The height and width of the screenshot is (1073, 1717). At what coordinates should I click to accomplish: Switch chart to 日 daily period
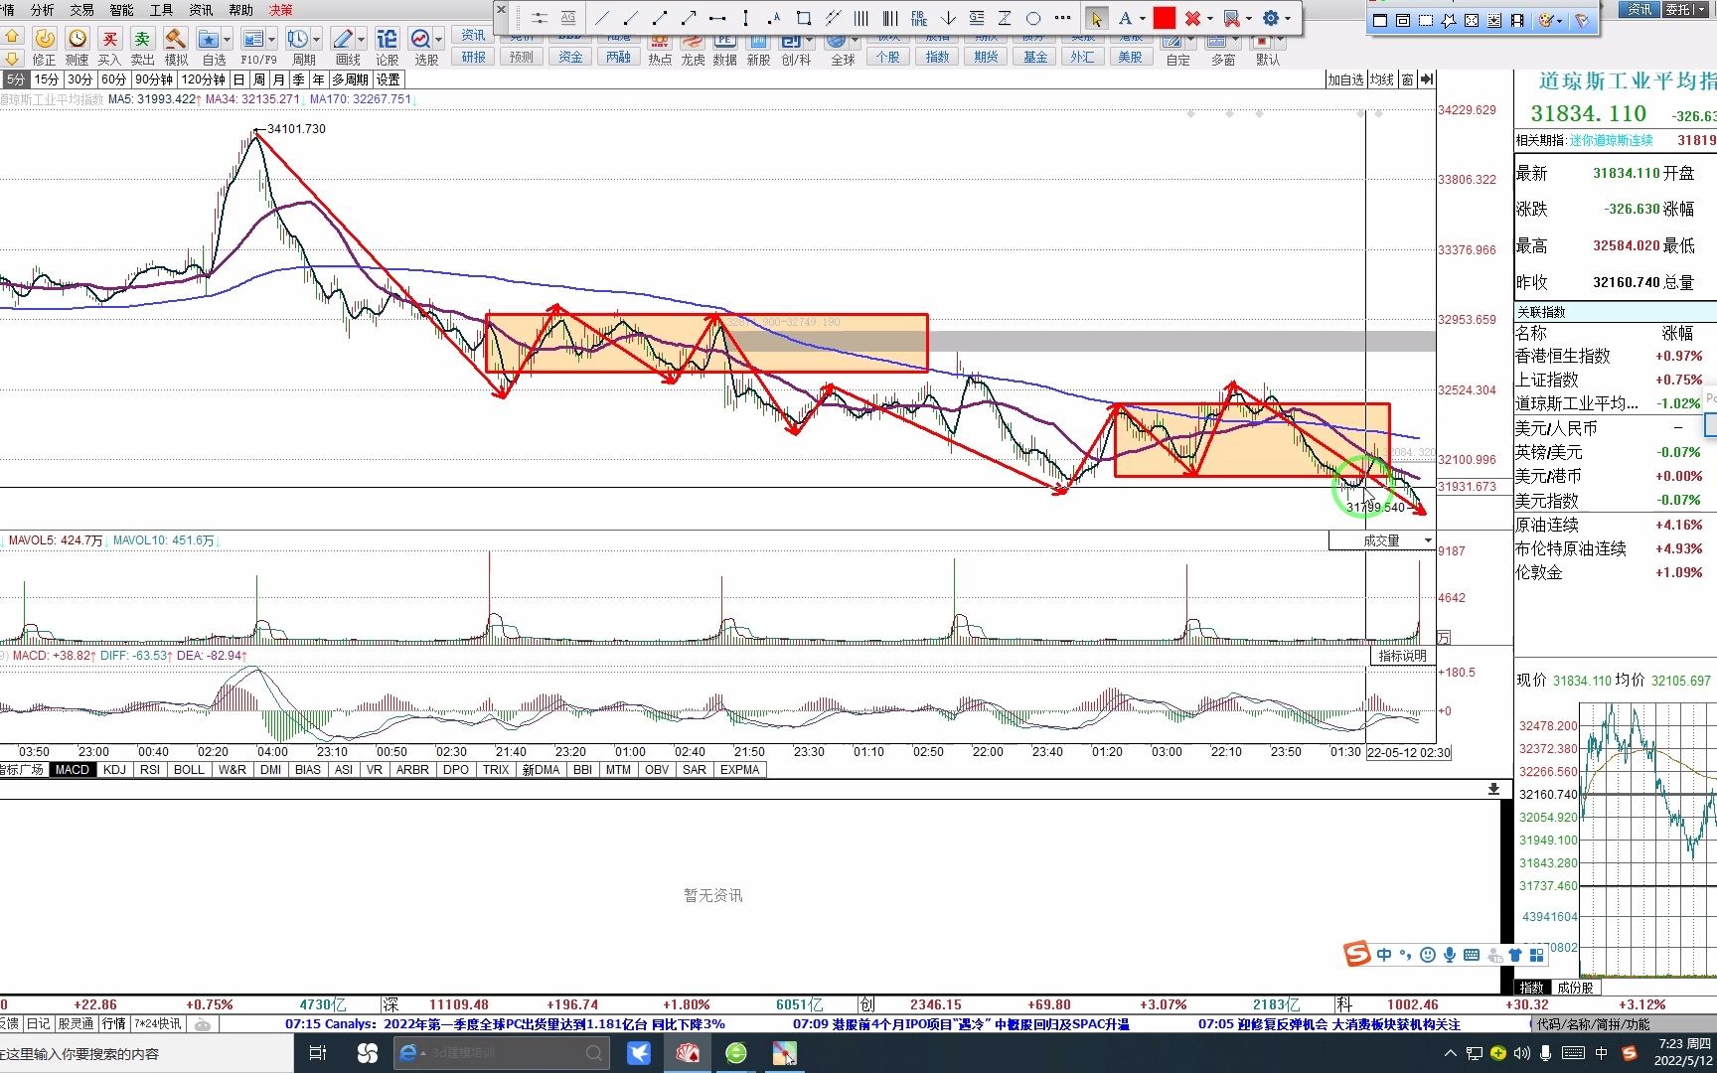pos(239,79)
